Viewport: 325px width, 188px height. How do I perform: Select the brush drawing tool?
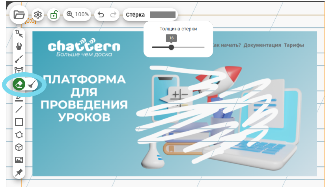point(19,59)
